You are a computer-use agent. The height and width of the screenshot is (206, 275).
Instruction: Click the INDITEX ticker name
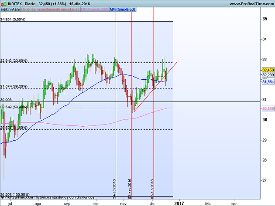(x=15, y=3)
